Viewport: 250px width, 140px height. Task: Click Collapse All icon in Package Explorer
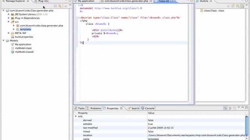[x=55, y=6]
